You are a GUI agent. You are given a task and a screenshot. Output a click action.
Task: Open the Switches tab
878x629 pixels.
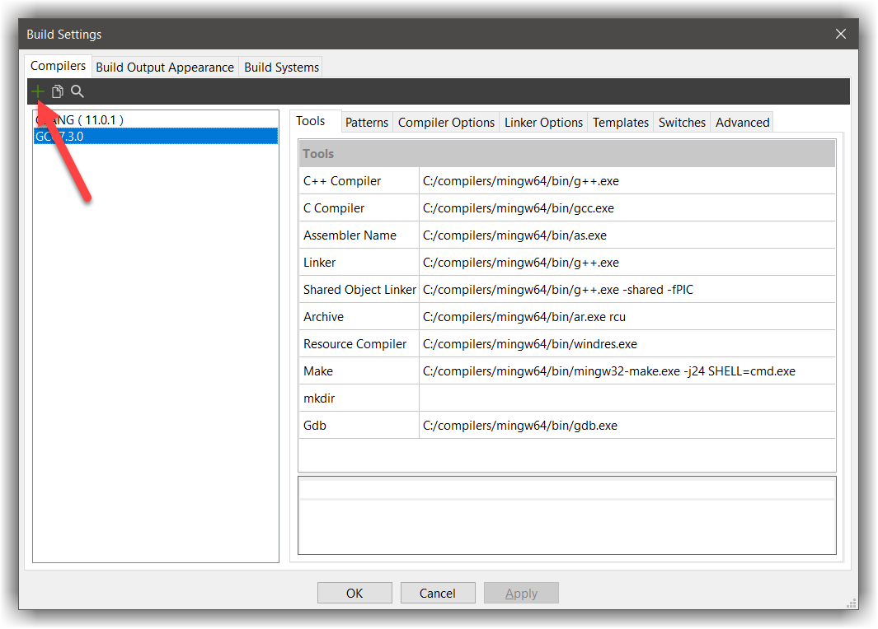coord(682,122)
